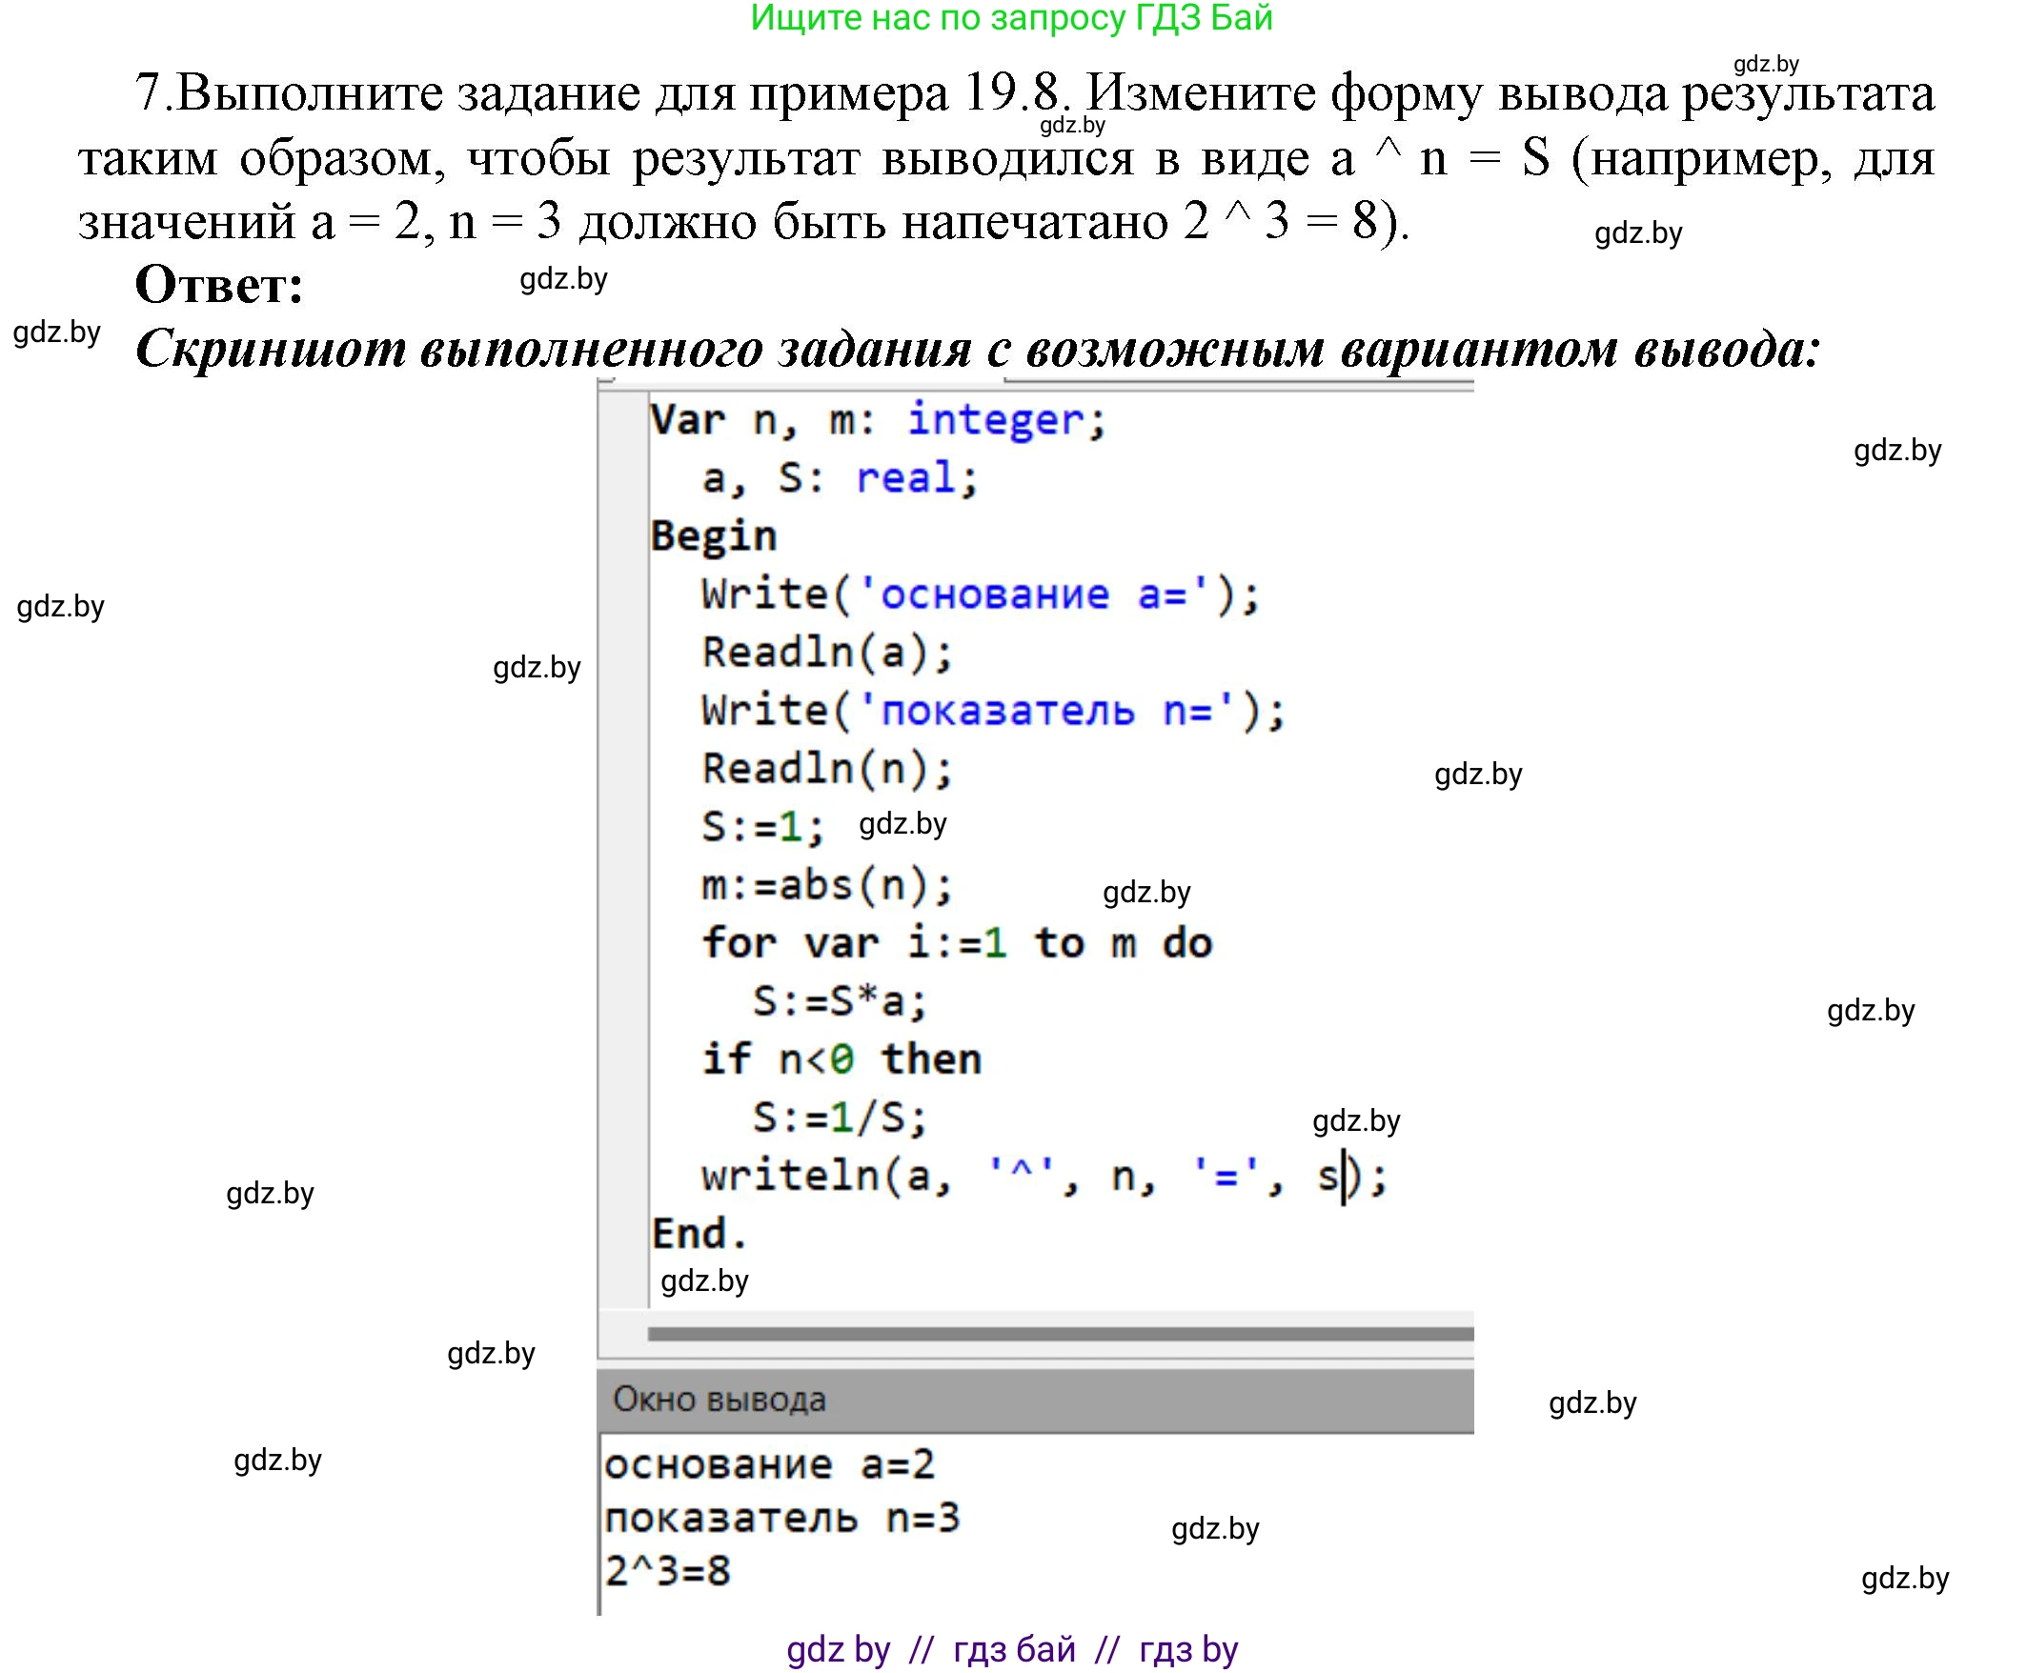Click the 'S:=S*a;' line
This screenshot has height=1673, width=2027.
(841, 1001)
